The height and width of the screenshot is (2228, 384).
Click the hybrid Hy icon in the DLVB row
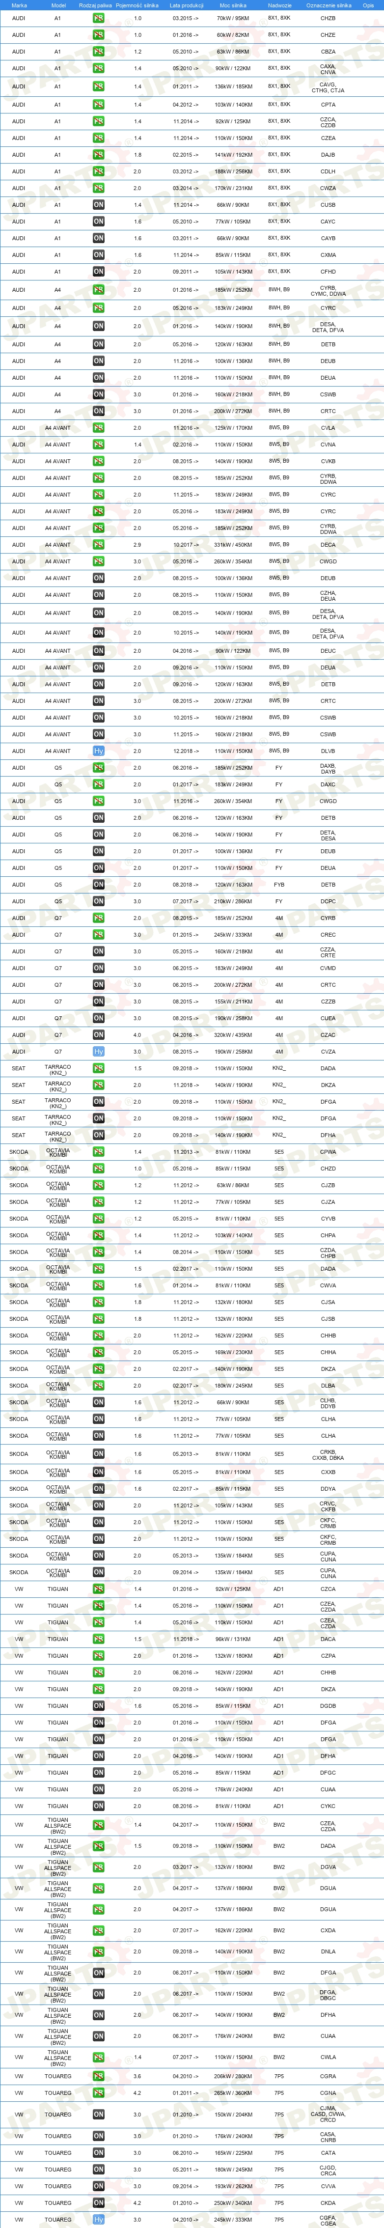99,751
